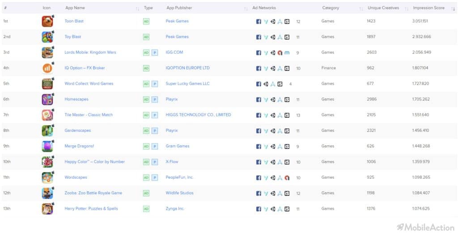Image resolution: width=458 pixels, height=240 pixels.
Task: Click the Toon Blast app icon
Action: pyautogui.click(x=47, y=21)
